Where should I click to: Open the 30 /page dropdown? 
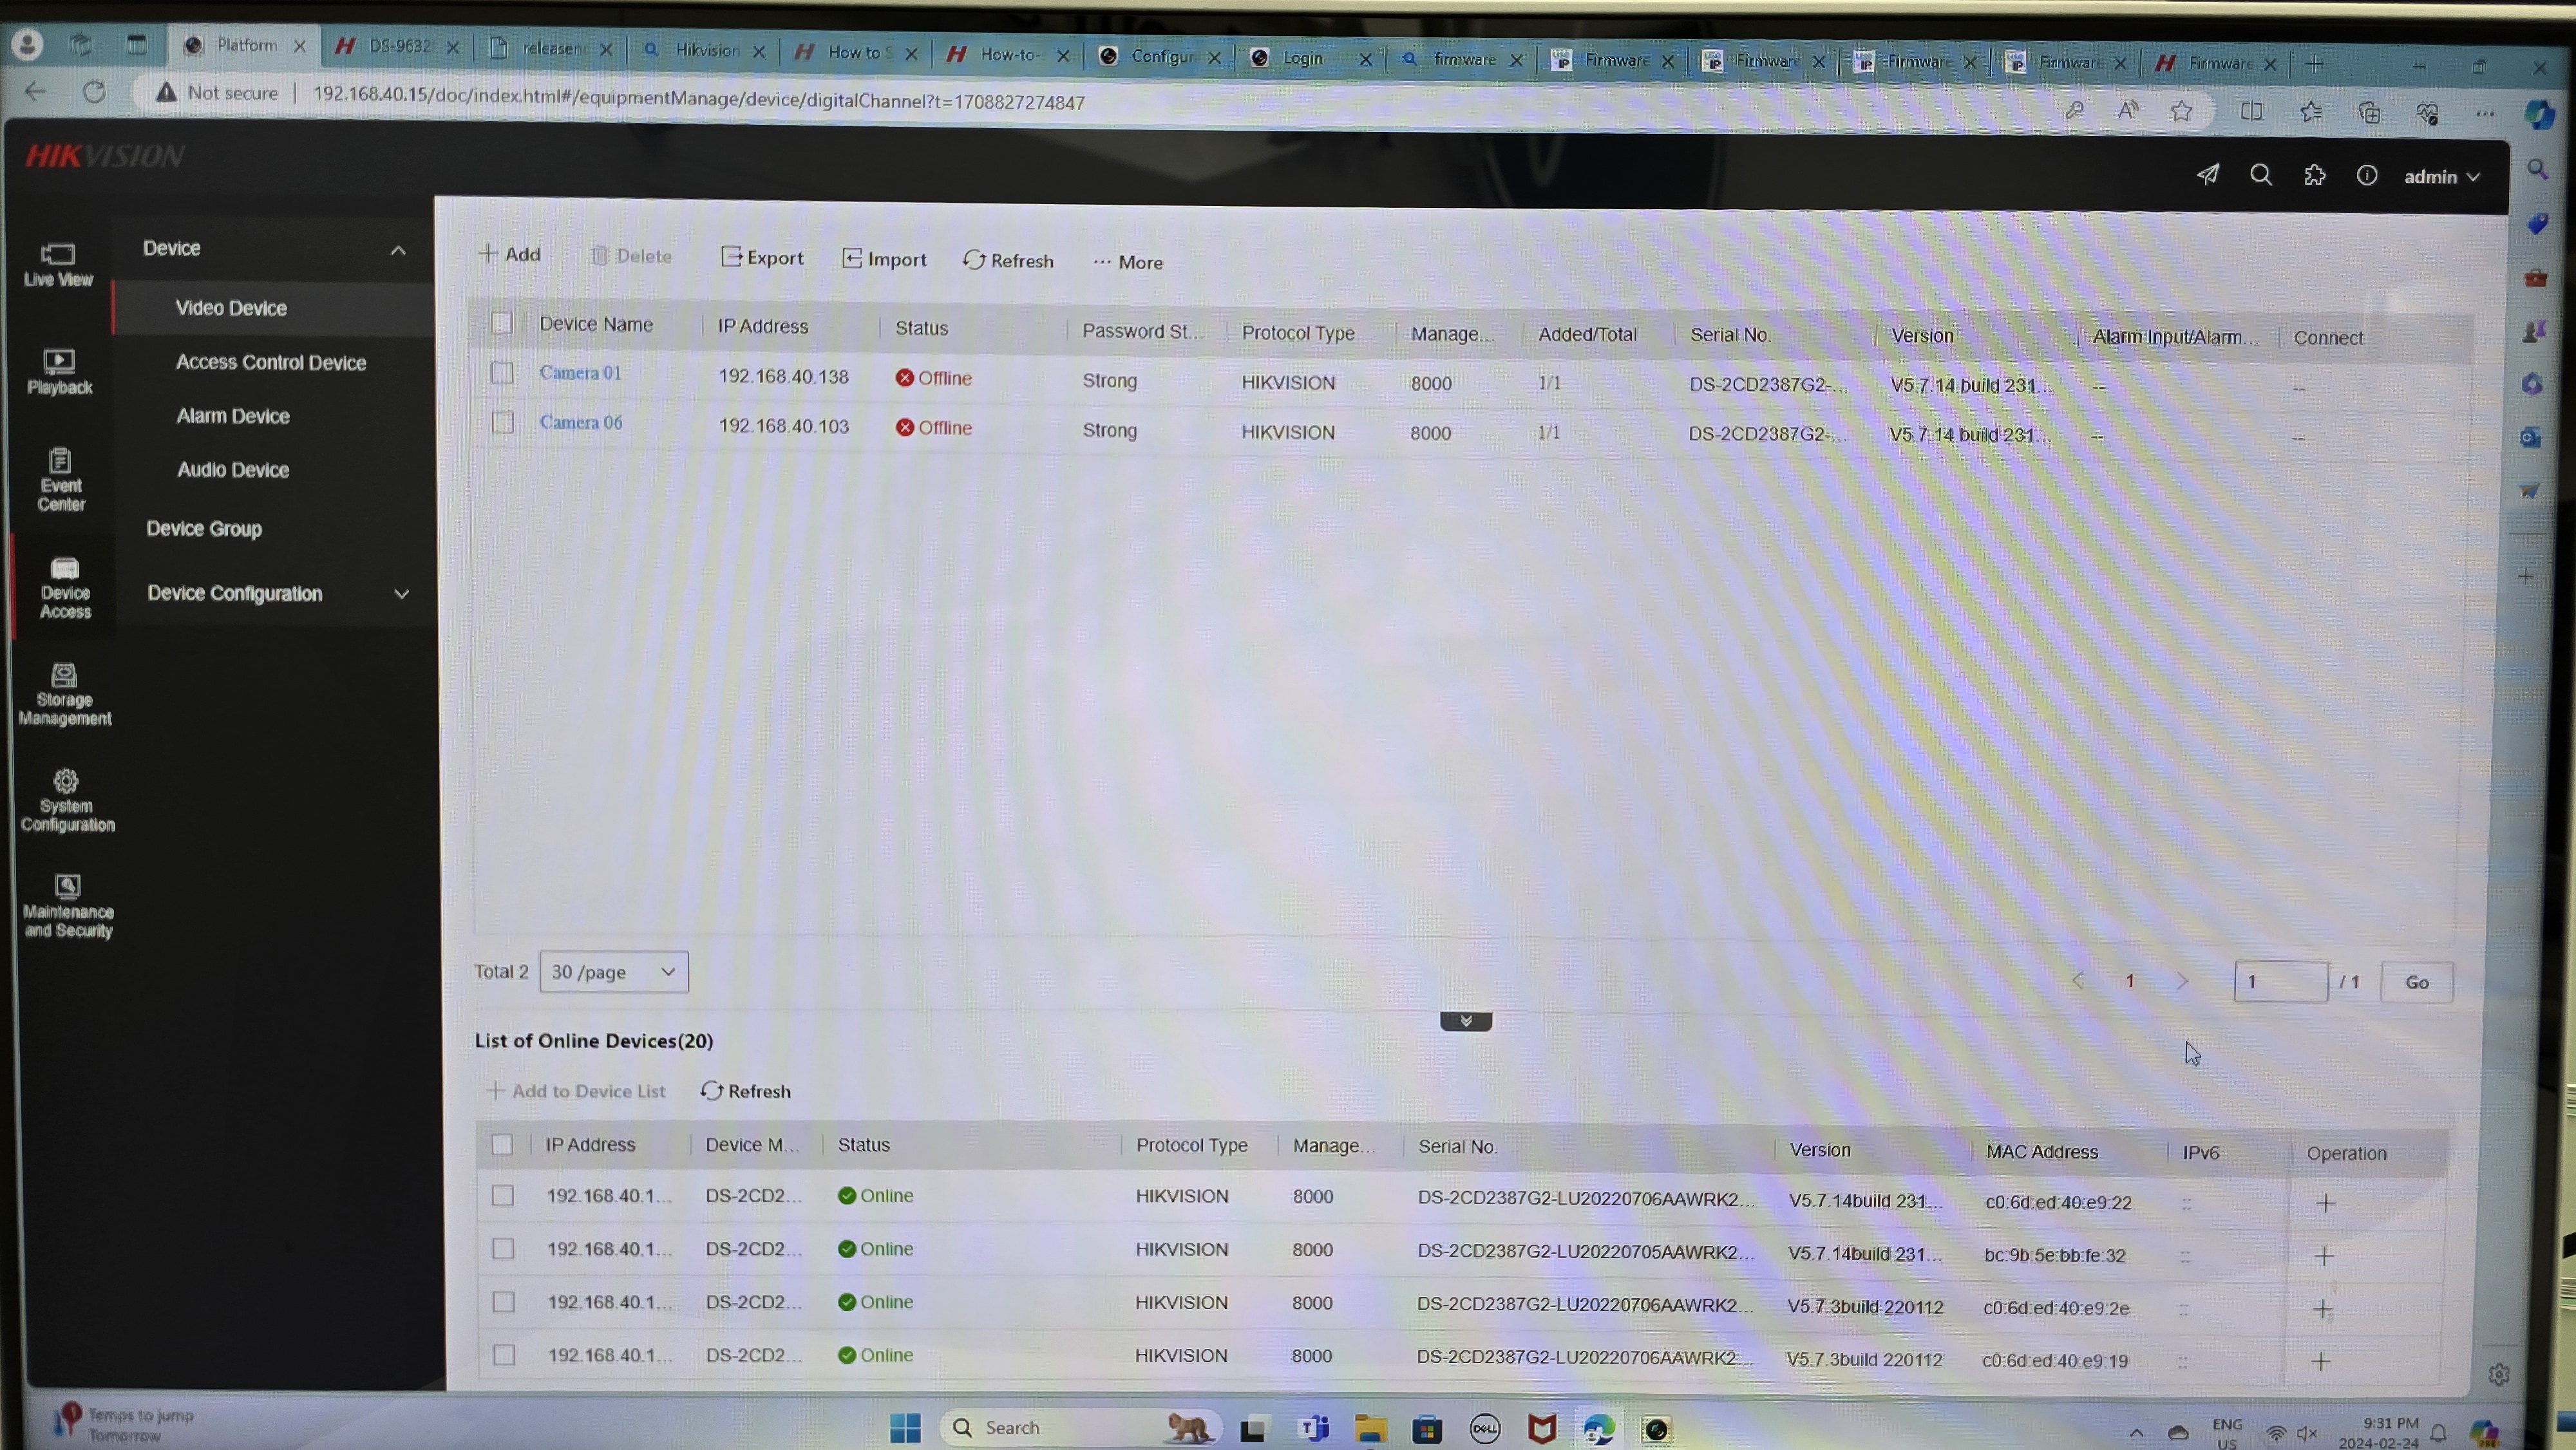pyautogui.click(x=613, y=972)
